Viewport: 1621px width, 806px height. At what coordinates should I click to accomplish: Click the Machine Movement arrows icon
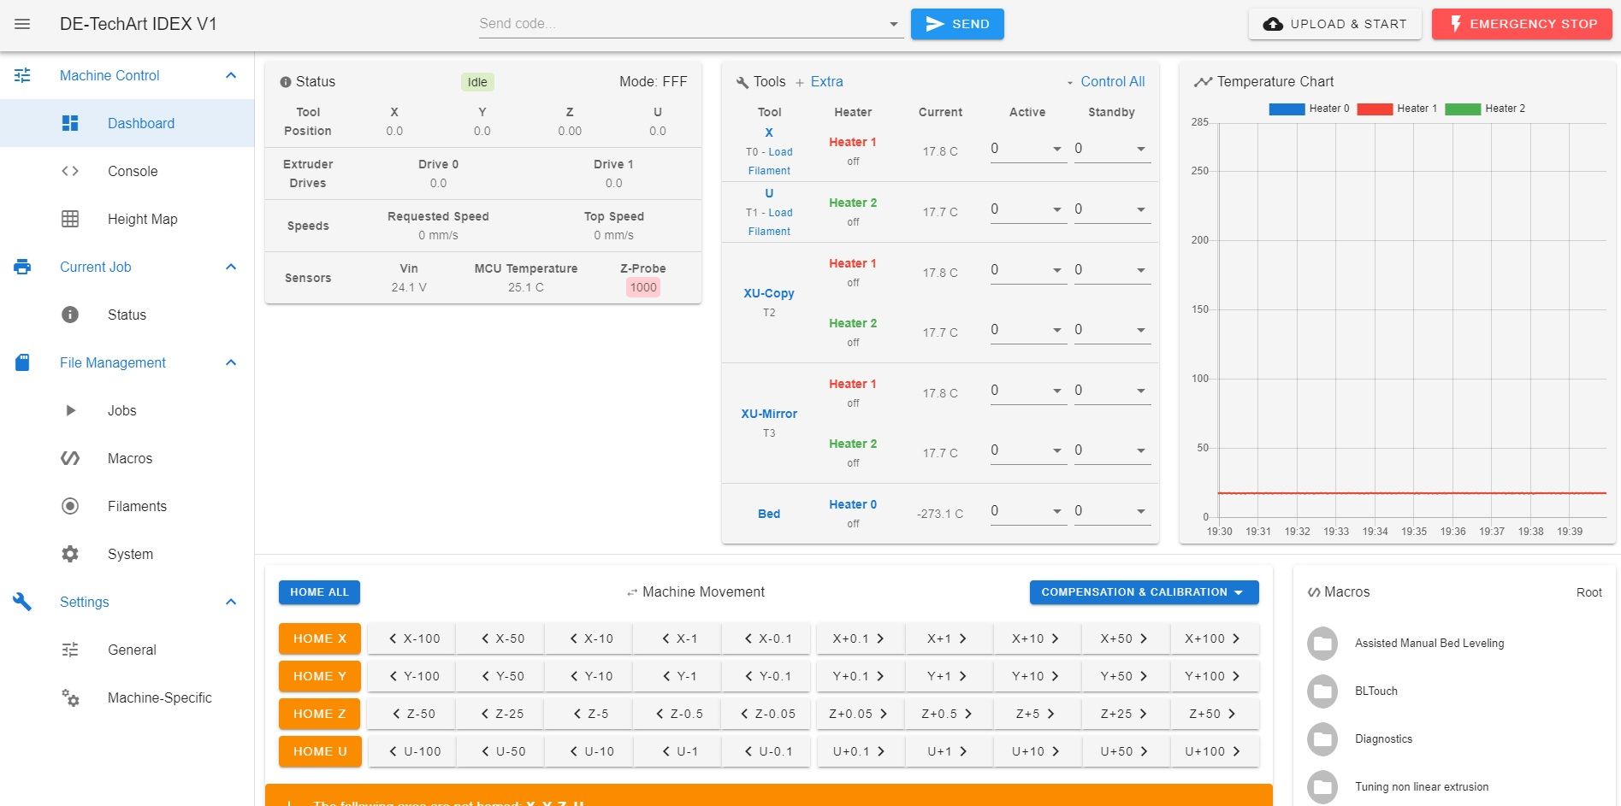632,592
